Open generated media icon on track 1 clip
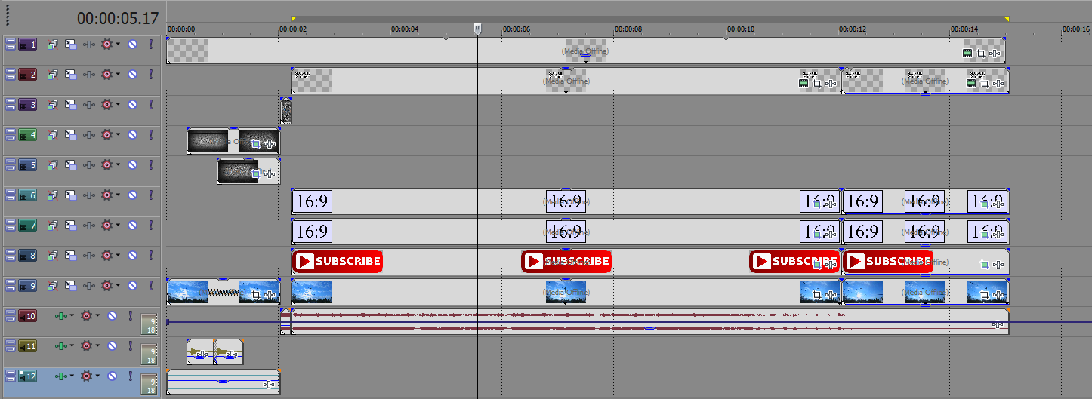 (967, 54)
